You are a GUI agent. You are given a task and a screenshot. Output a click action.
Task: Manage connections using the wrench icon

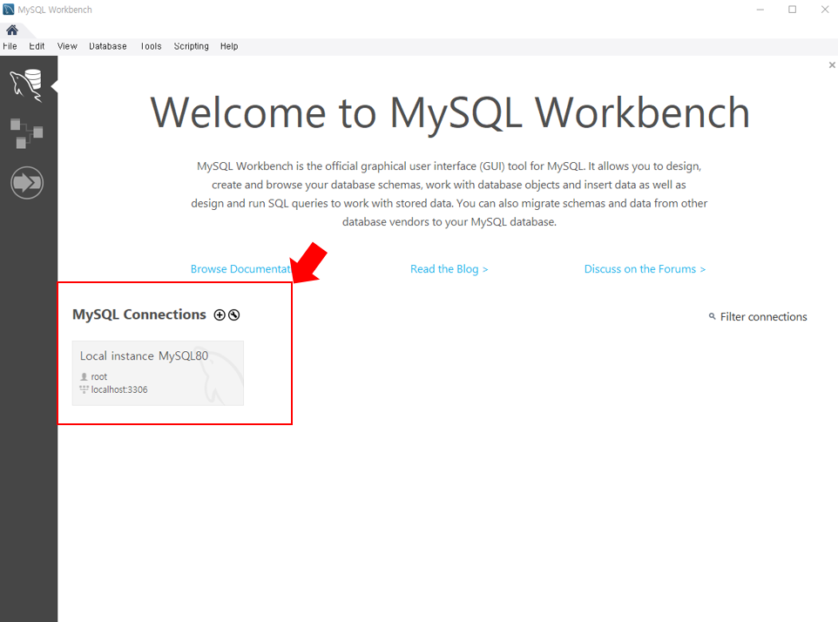(234, 314)
